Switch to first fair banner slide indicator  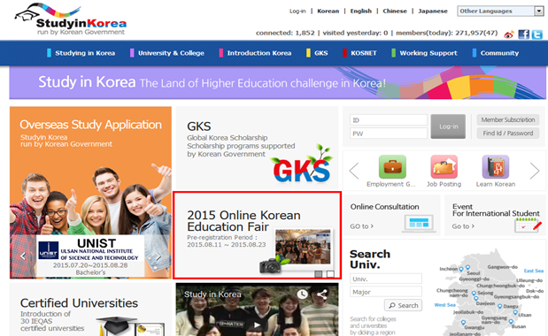click(x=319, y=274)
